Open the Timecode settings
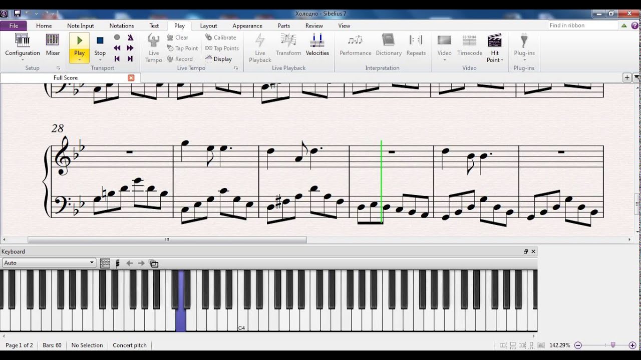This screenshot has height=360, width=641. click(x=469, y=45)
